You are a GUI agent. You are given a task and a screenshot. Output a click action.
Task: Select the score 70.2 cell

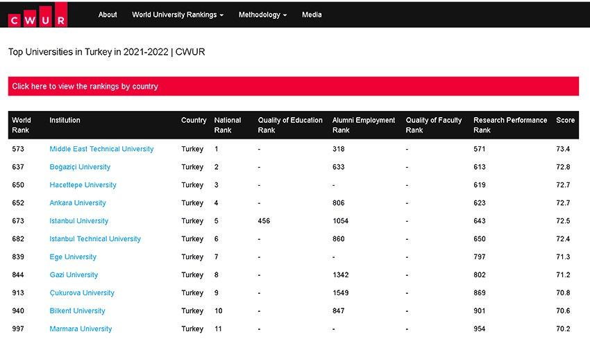point(563,329)
